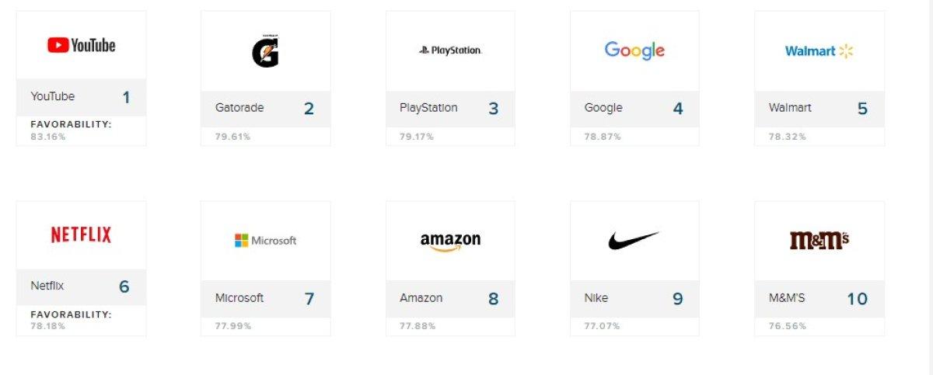
Task: Click the Nike swoosh logo
Action: tap(634, 240)
